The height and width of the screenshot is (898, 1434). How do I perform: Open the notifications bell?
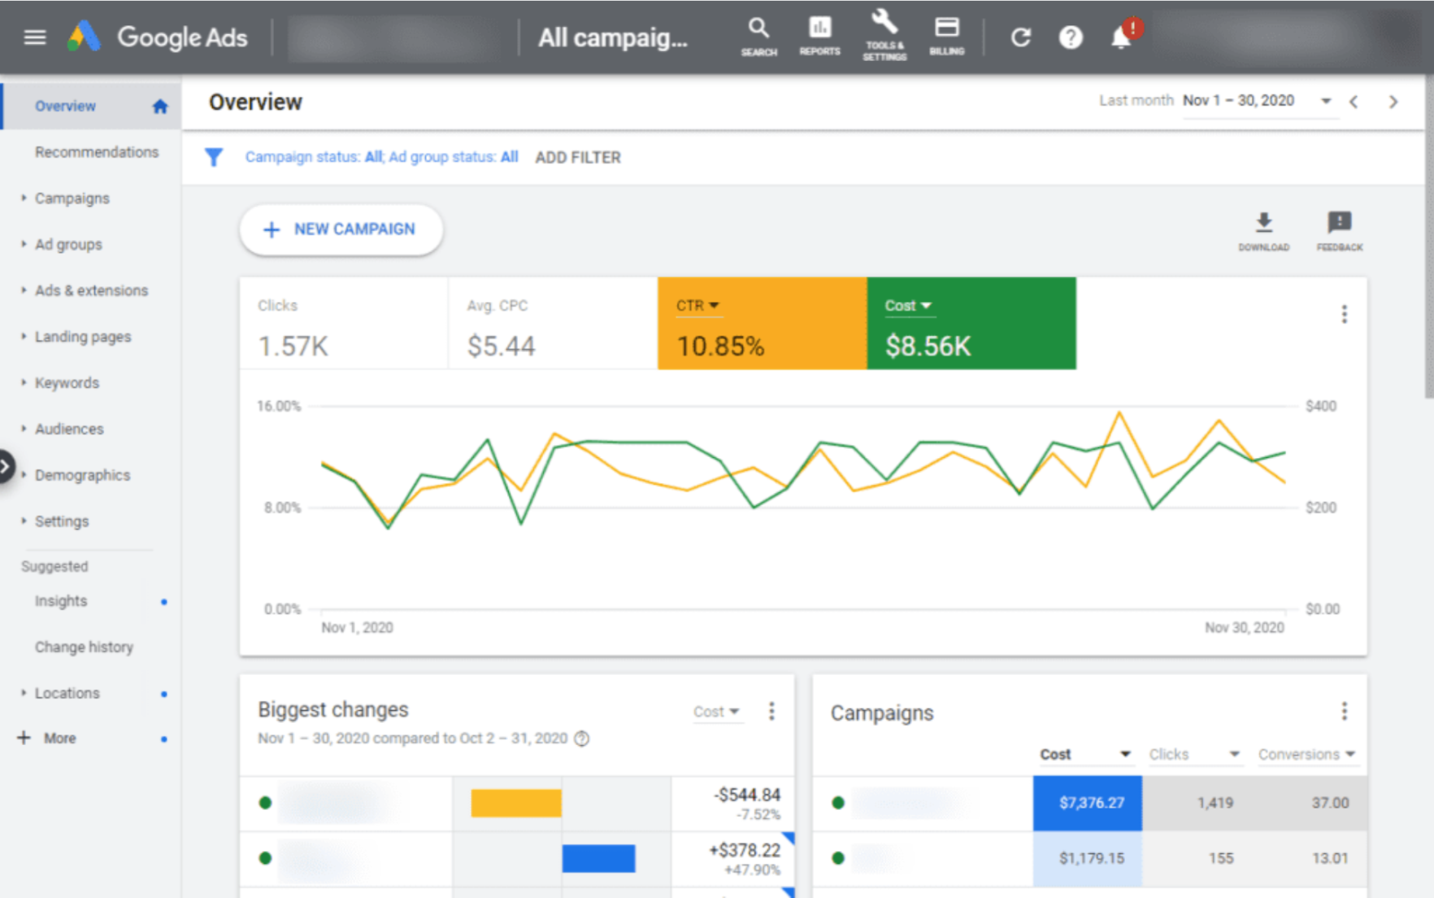[1122, 37]
